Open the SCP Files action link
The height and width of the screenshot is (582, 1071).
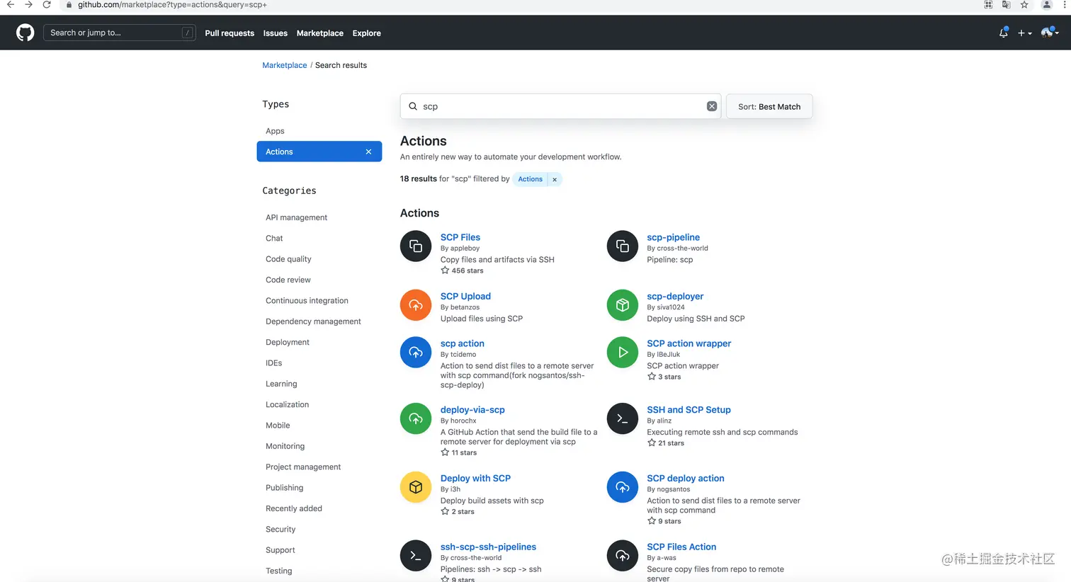pyautogui.click(x=460, y=237)
